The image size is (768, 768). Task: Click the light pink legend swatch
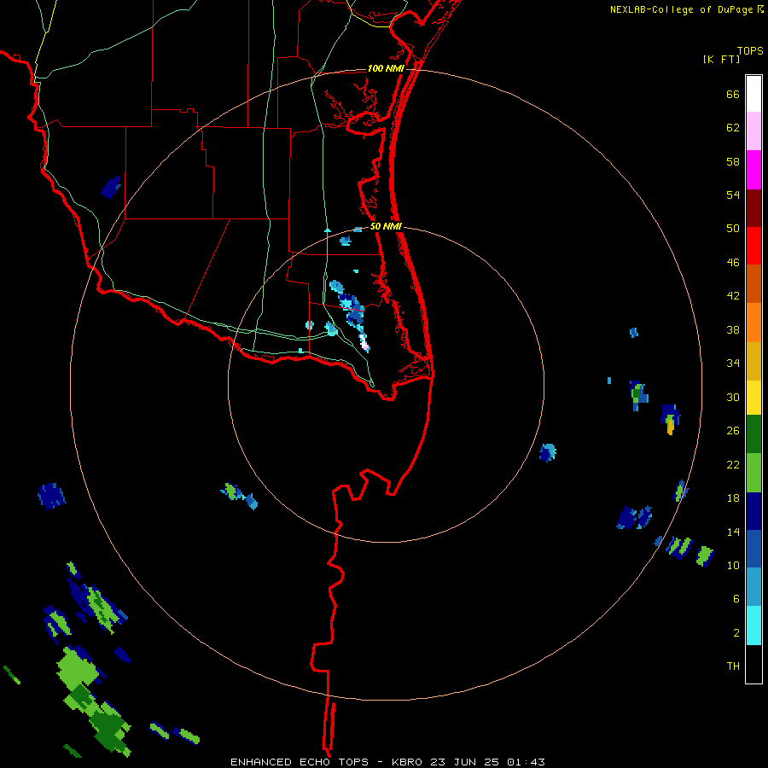(x=753, y=131)
